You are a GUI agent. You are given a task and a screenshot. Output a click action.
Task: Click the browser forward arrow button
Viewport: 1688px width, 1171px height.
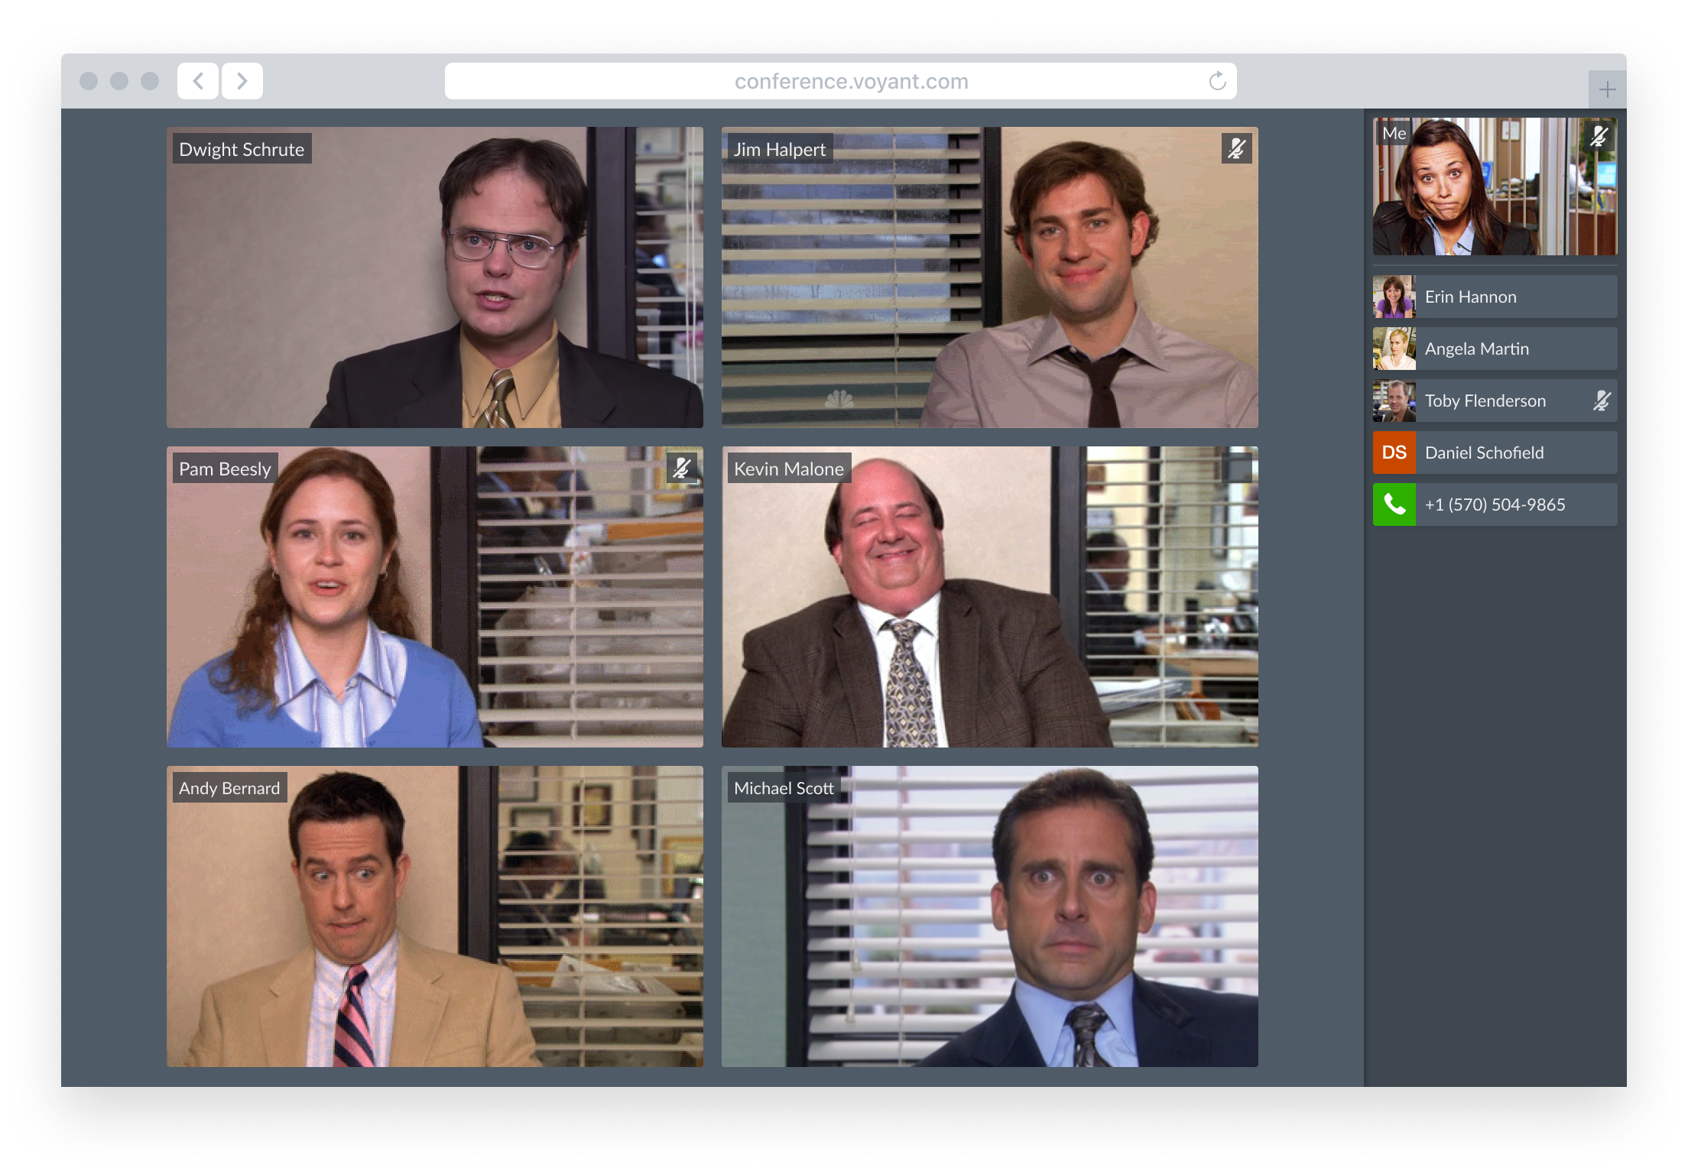tap(242, 81)
